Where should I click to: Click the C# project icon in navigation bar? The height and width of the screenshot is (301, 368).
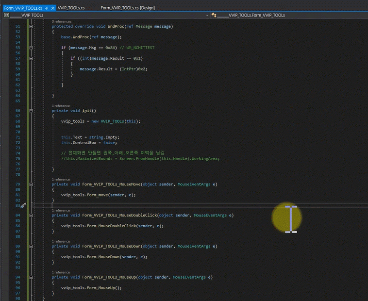(6, 15)
